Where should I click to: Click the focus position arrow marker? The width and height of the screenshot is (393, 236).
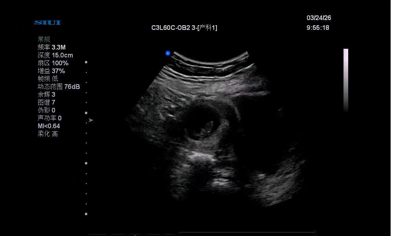click(91, 120)
